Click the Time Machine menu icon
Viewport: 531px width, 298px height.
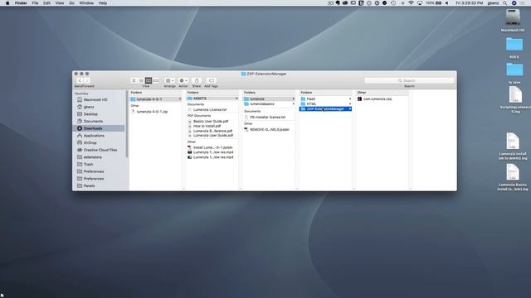[393, 3]
